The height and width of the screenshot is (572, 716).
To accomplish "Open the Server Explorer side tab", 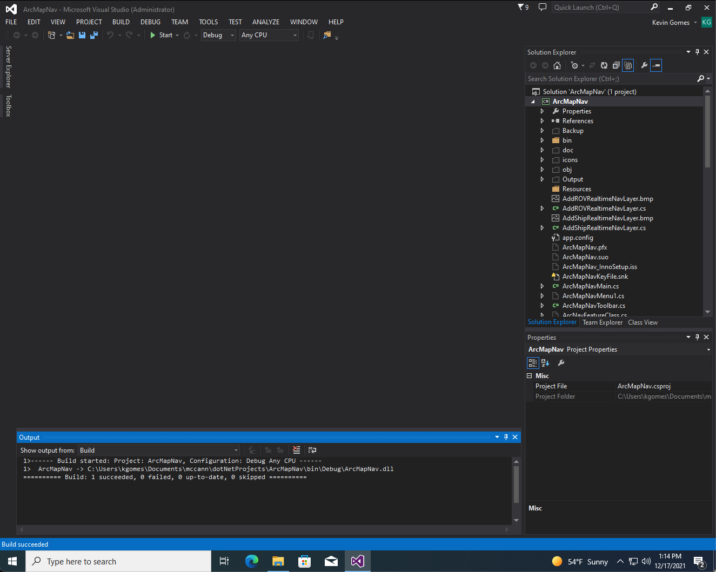I will (8, 67).
